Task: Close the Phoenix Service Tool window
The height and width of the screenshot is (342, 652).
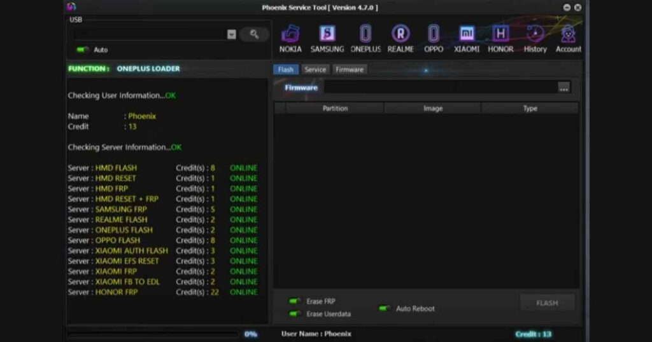Action: coord(578,8)
